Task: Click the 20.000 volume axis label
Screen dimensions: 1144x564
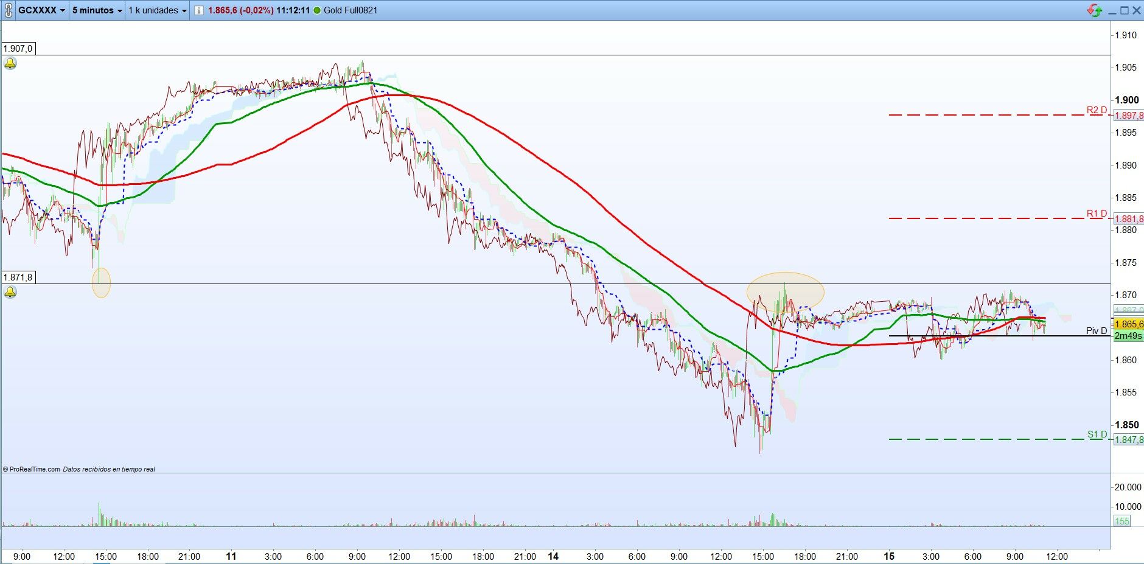Action: tap(1128, 487)
